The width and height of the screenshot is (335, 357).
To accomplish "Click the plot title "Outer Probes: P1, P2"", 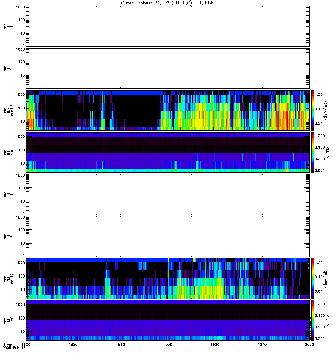I will click(167, 3).
